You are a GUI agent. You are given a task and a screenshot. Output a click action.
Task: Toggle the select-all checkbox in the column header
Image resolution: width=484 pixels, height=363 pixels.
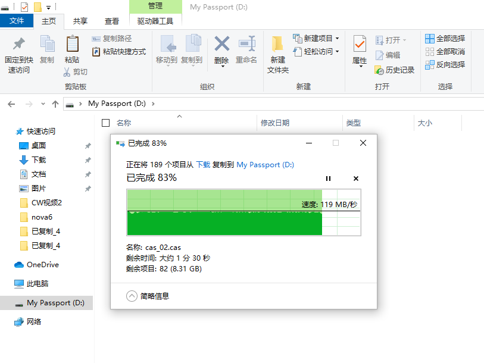(106, 123)
